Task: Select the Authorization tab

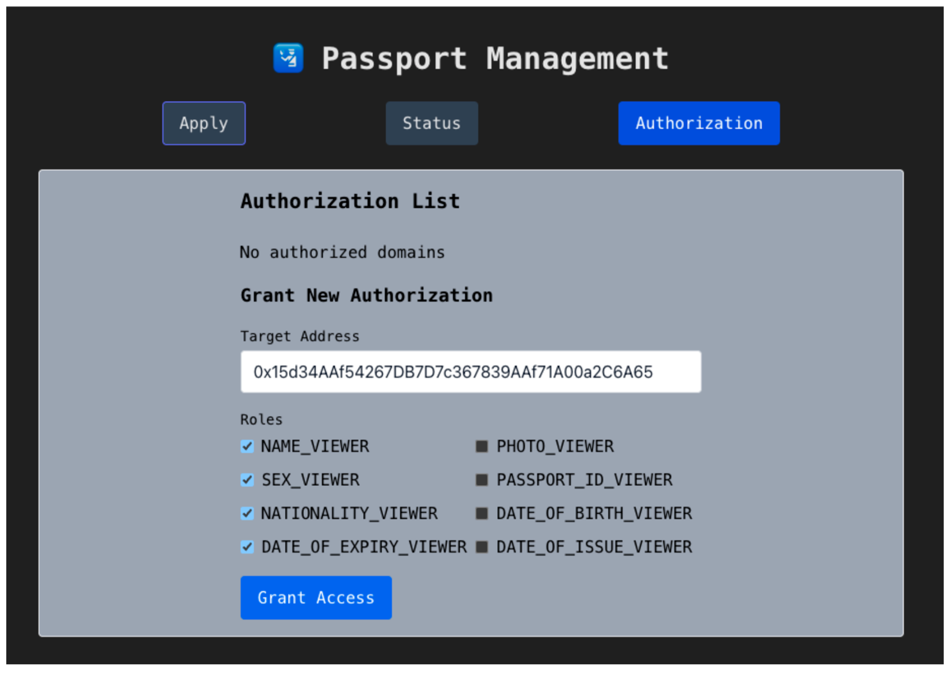Action: click(x=699, y=123)
